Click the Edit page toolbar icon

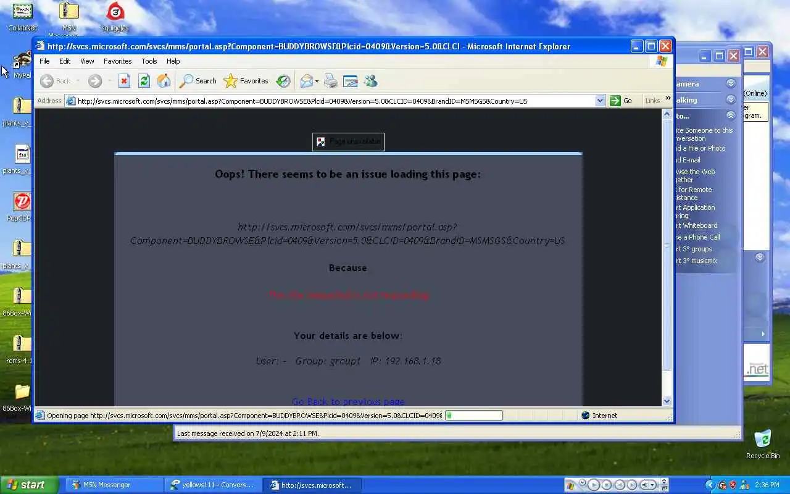tap(351, 81)
